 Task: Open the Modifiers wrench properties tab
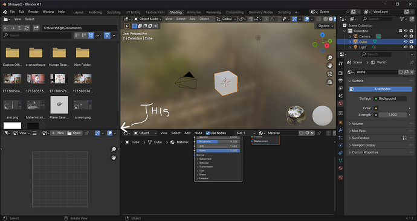point(340,130)
